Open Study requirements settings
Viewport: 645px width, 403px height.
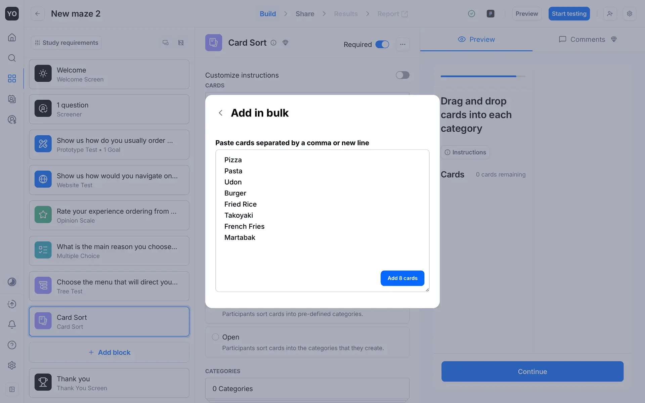[x=66, y=43]
